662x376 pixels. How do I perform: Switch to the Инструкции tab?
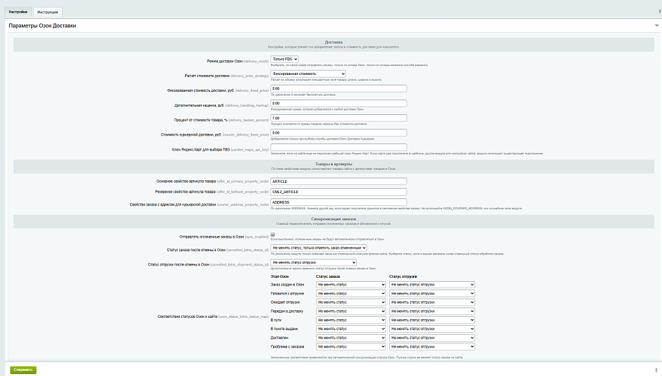point(47,12)
